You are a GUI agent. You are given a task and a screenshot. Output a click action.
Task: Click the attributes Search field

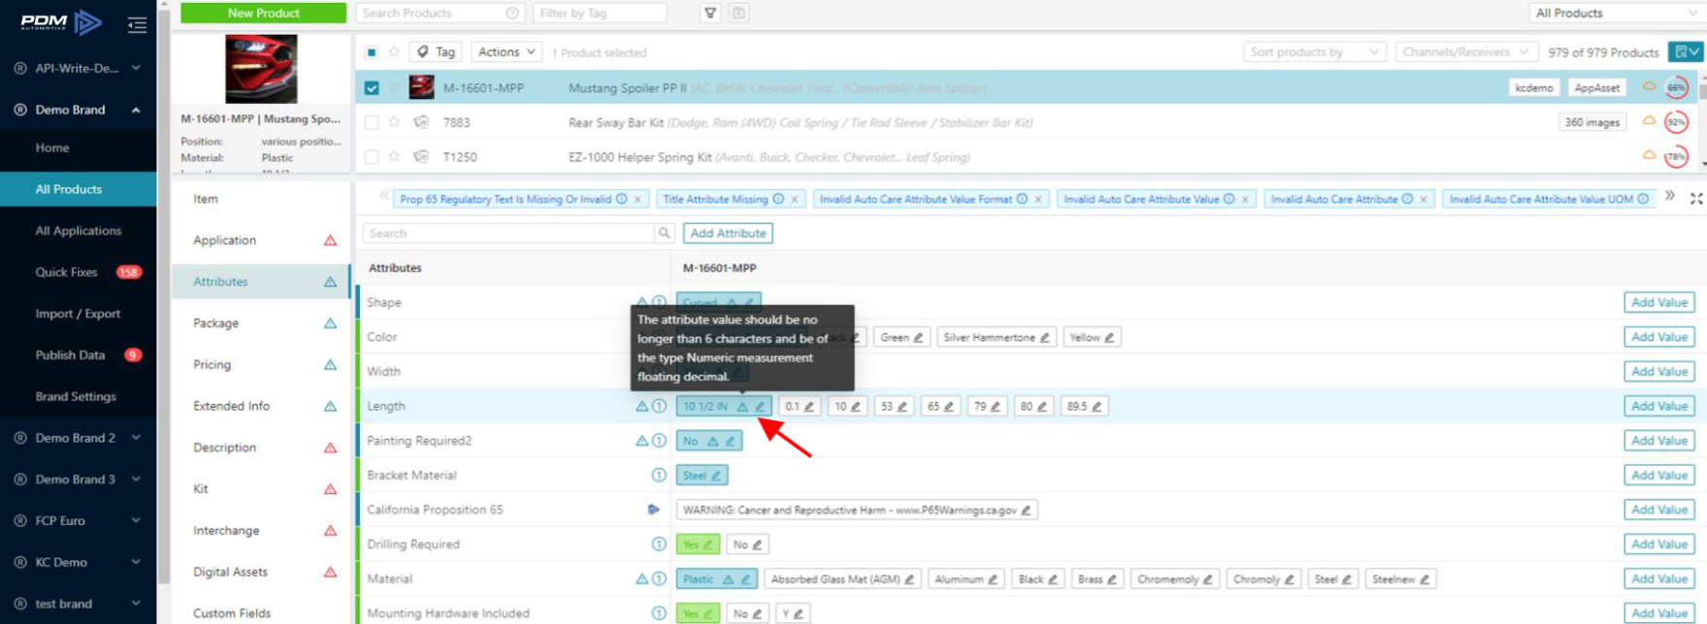tap(509, 233)
